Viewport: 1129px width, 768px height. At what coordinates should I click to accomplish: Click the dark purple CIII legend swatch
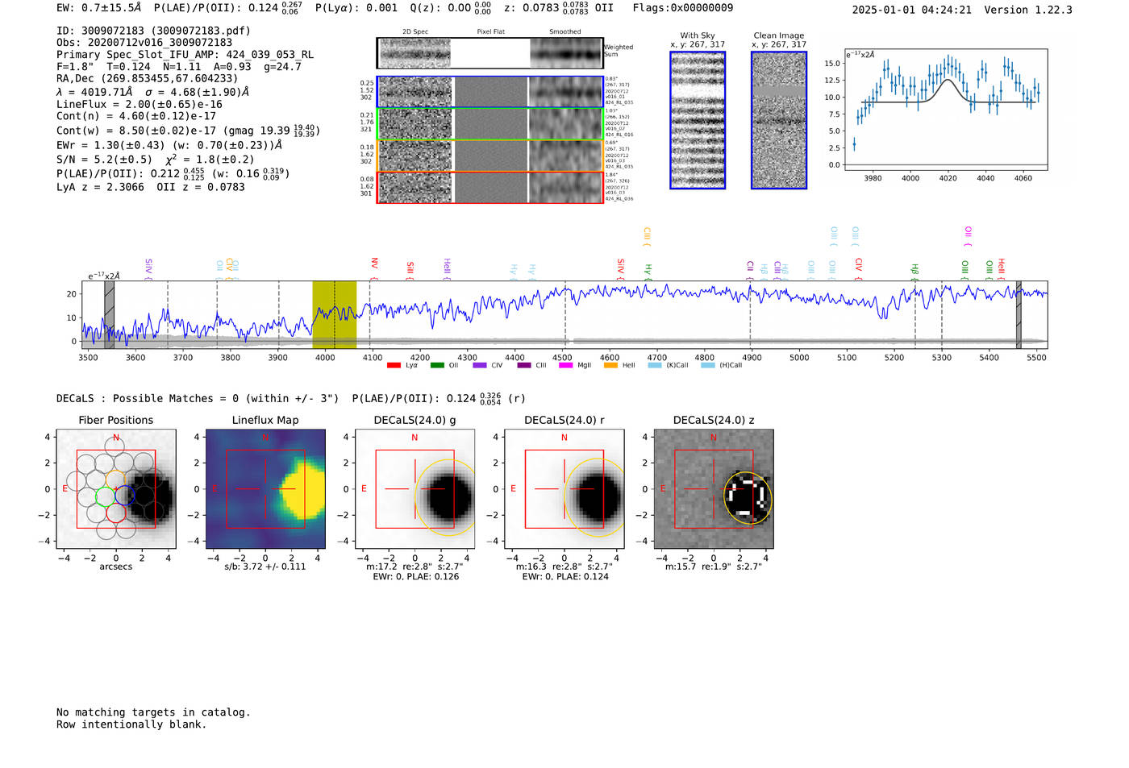point(524,365)
